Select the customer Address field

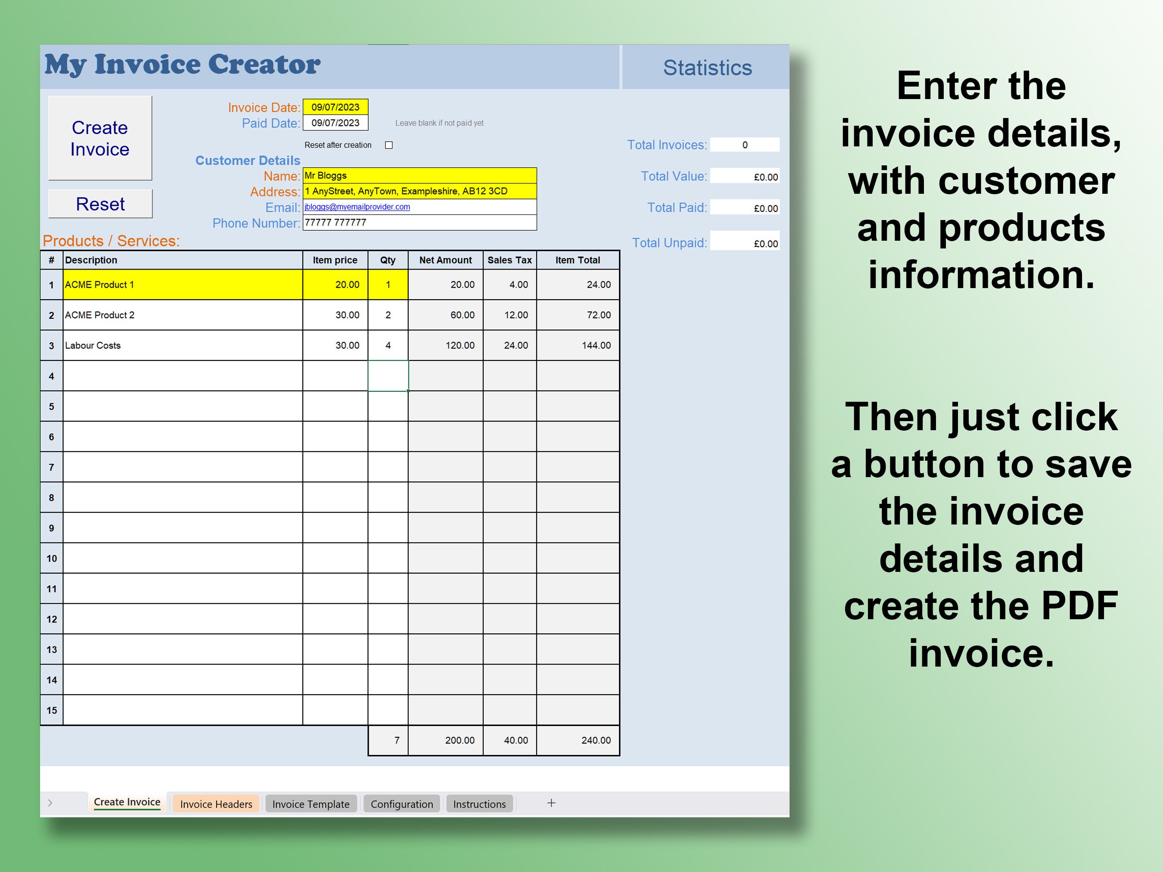click(419, 191)
